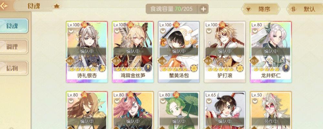Select the 食魂 side tab
Image resolution: width=323 pixels, height=129 pixels.
pos(14,26)
